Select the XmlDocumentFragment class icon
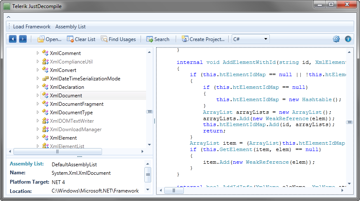The width and height of the screenshot is (360, 201). point(45,104)
